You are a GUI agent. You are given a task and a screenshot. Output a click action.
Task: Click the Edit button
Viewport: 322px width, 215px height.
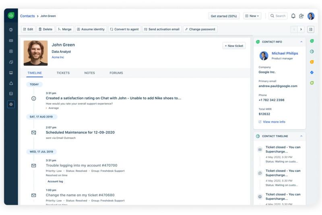pyautogui.click(x=28, y=29)
